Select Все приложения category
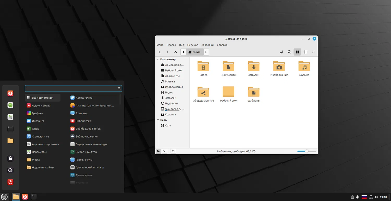Viewport: 391px width, 201px height. click(42, 98)
